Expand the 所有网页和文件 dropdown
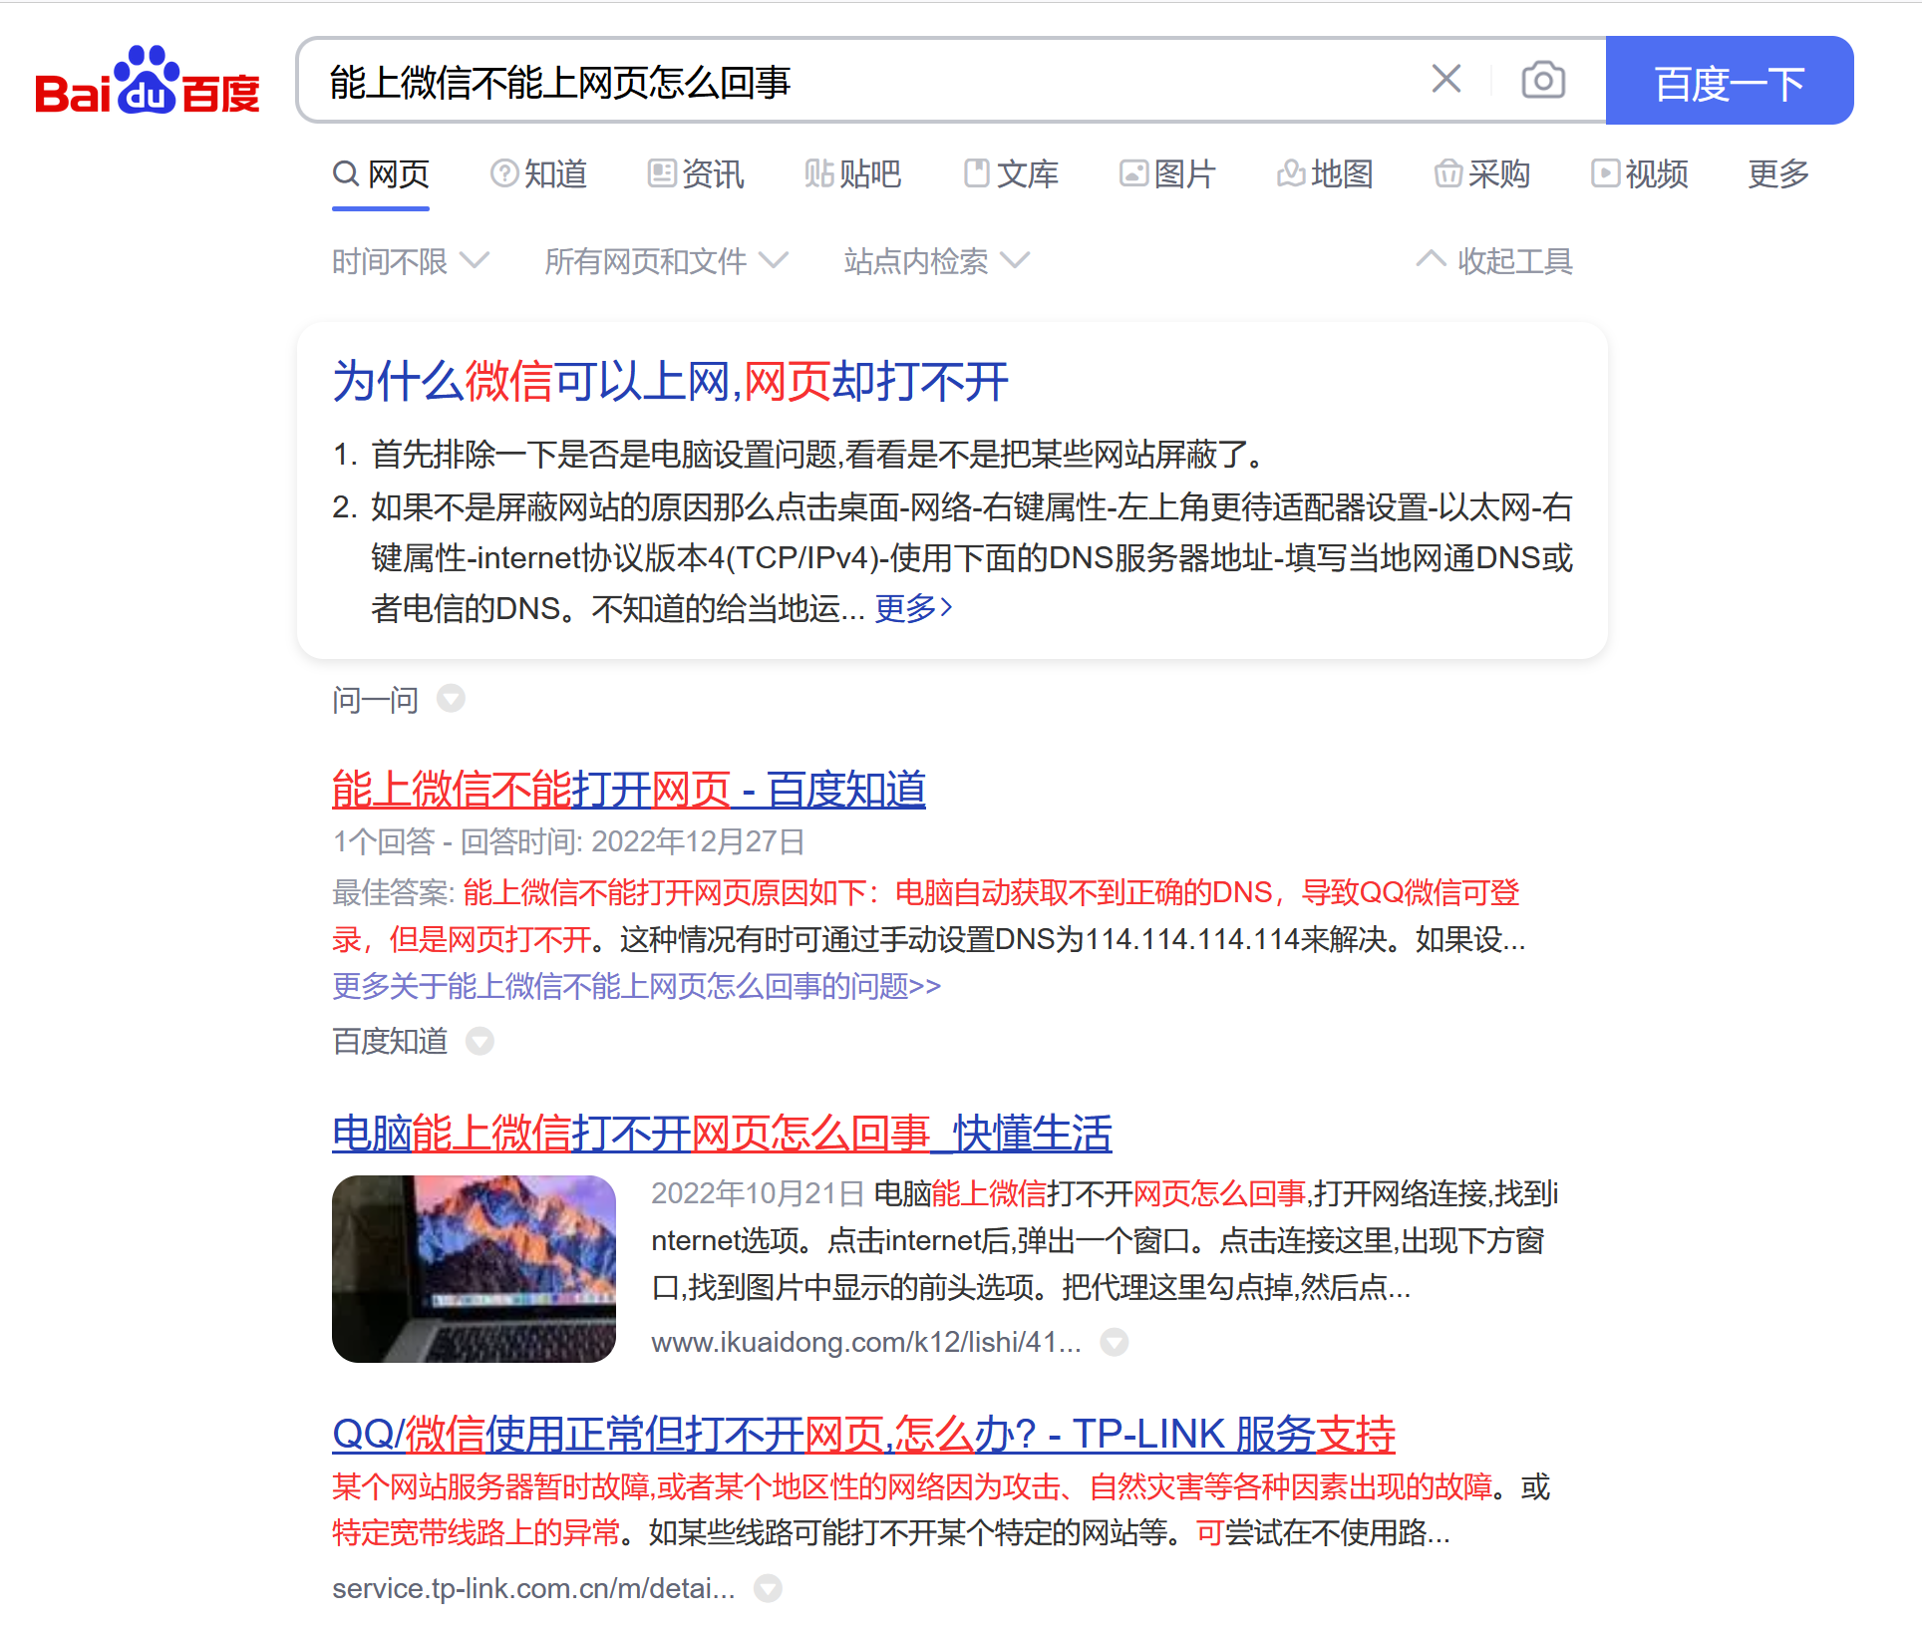 666,261
